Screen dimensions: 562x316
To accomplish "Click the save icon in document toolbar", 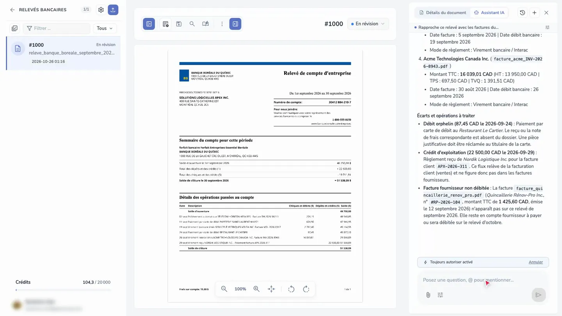I will click(179, 24).
